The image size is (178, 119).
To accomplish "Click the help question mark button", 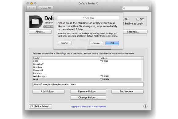I will pos(145,106).
